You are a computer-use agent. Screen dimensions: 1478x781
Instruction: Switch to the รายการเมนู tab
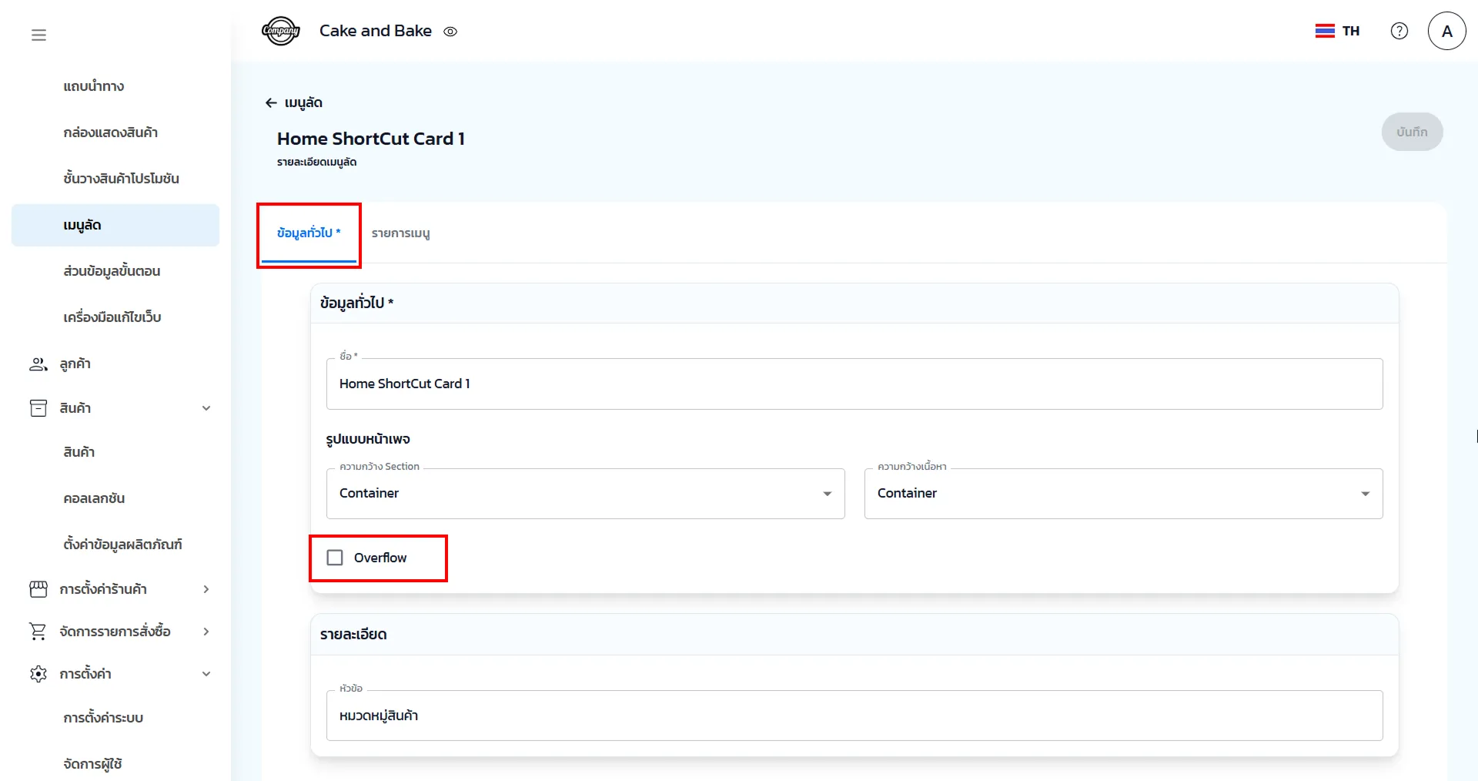coord(400,233)
